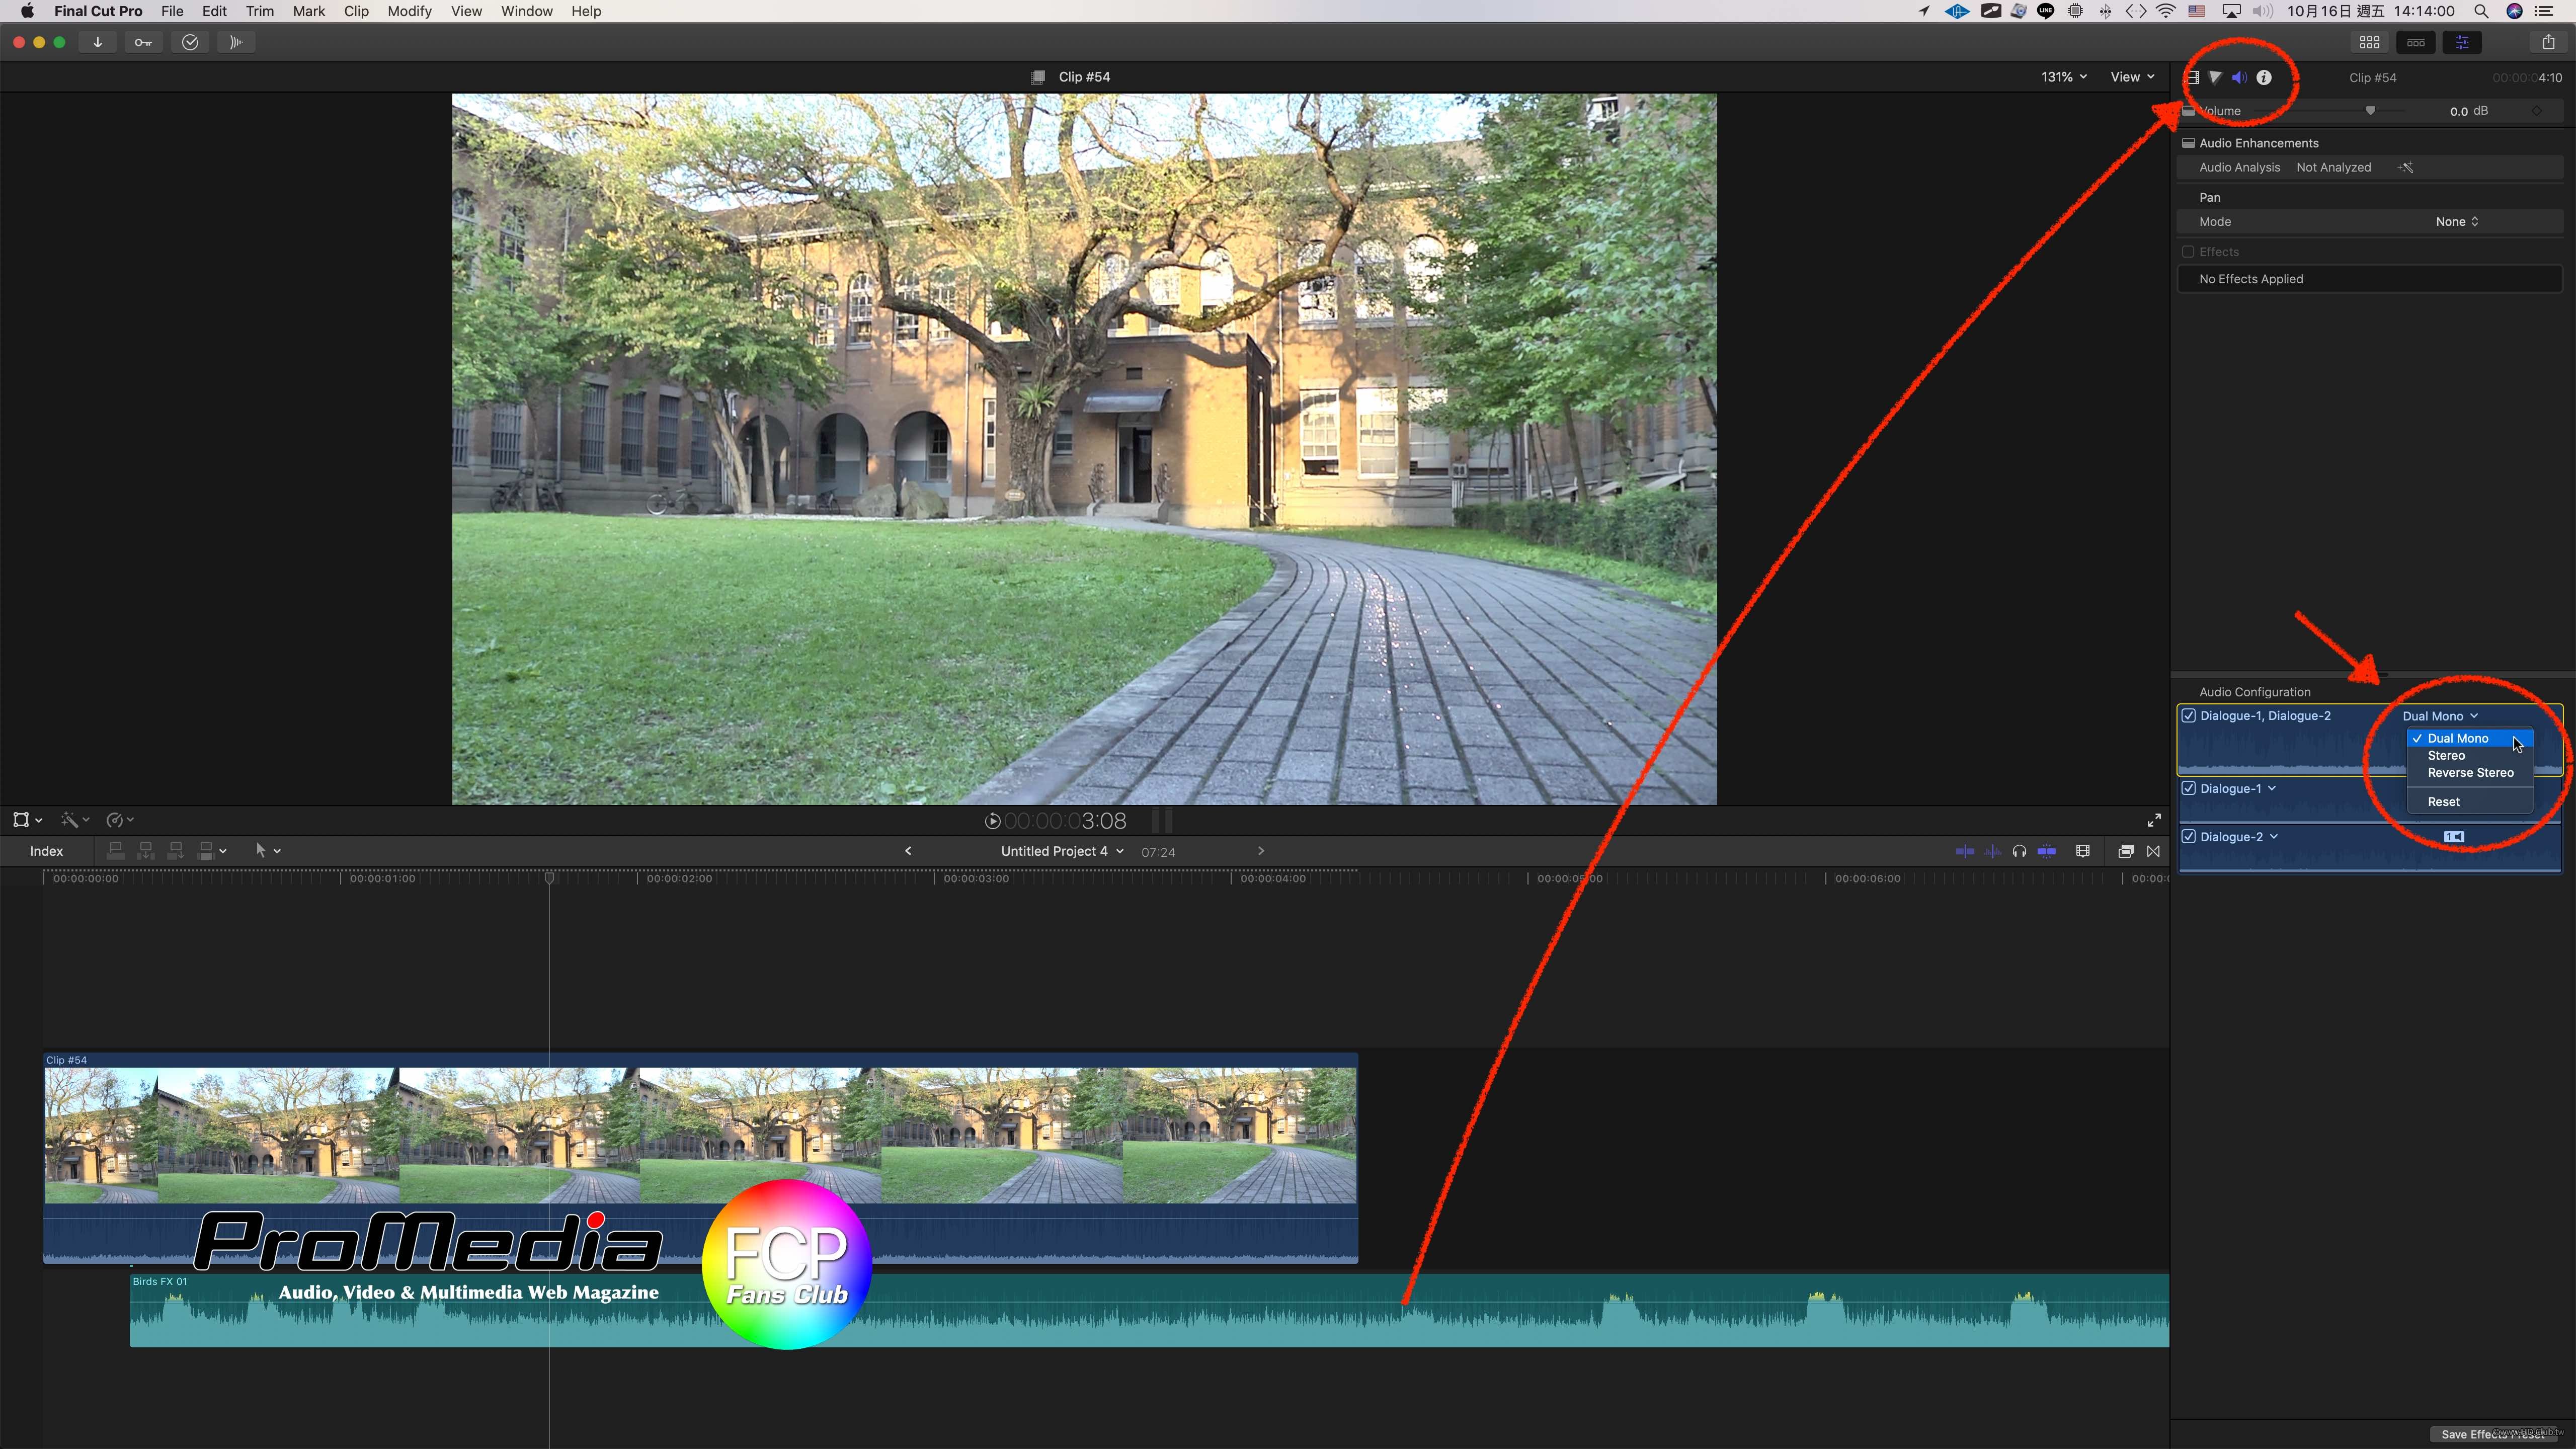Open the Keyword Editor key icon
2576x1449 pixels.
coord(143,42)
